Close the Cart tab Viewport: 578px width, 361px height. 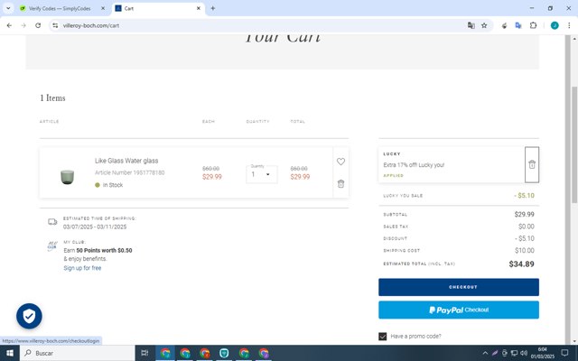point(199,8)
